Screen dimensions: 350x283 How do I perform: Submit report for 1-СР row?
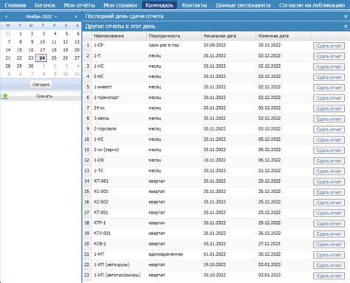pyautogui.click(x=329, y=46)
